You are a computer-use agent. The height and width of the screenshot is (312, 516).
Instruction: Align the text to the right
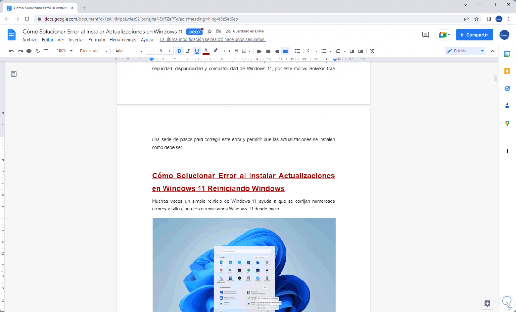click(277, 51)
